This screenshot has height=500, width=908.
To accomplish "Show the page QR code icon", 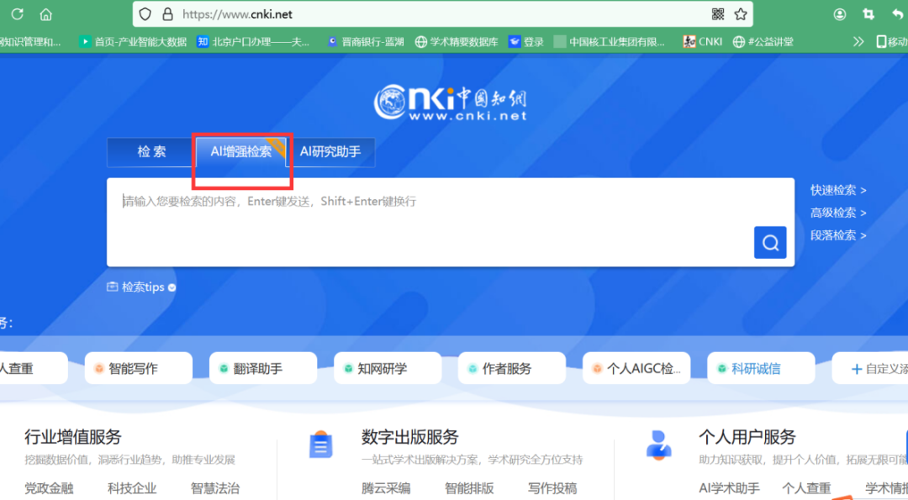I will 717,14.
